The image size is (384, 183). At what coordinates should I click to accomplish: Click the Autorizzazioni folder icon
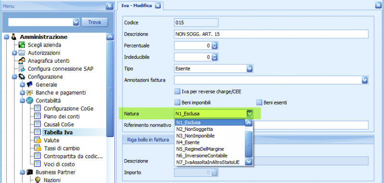(x=22, y=53)
